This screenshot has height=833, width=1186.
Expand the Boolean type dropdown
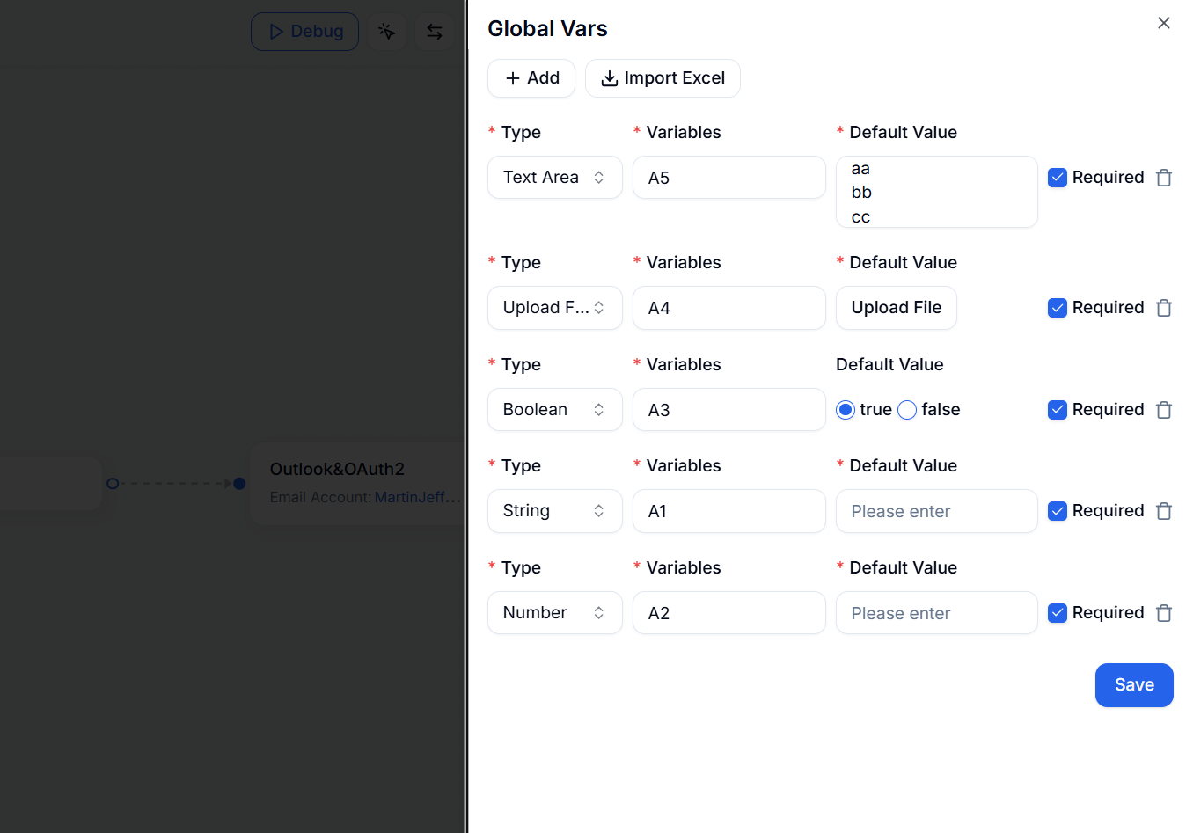pyautogui.click(x=554, y=410)
